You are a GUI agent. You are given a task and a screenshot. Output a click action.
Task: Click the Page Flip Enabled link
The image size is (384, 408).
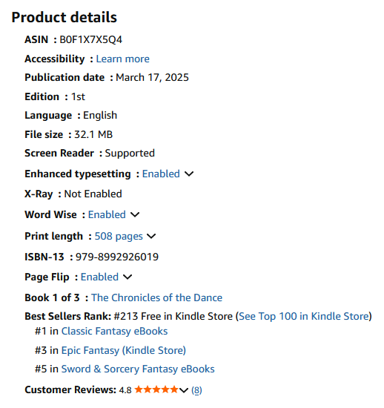[99, 277]
